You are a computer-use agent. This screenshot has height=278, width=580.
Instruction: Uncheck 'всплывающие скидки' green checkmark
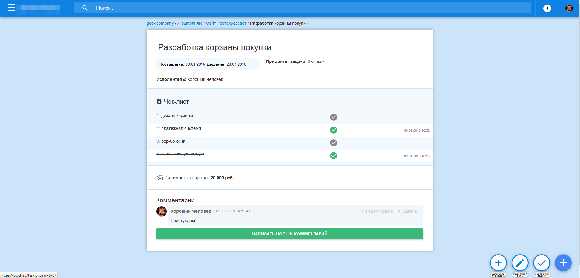(334, 155)
